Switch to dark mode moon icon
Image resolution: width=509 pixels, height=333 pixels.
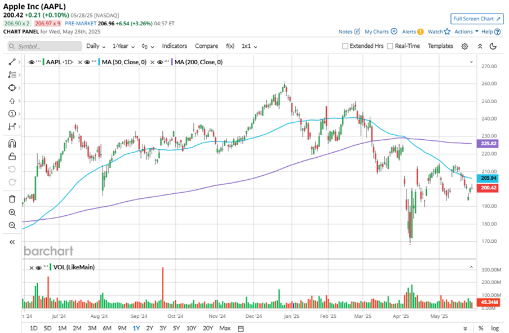[x=492, y=46]
